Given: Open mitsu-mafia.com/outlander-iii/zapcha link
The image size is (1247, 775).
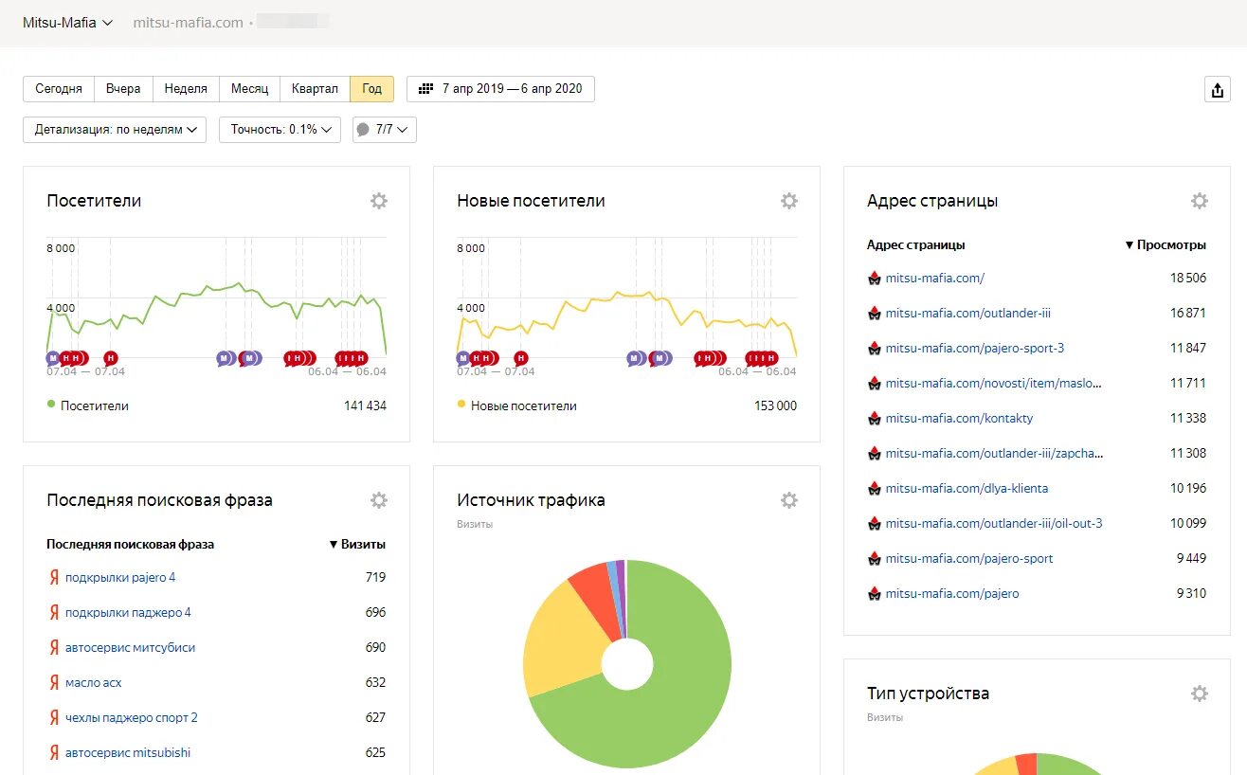Looking at the screenshot, I should pyautogui.click(x=995, y=453).
